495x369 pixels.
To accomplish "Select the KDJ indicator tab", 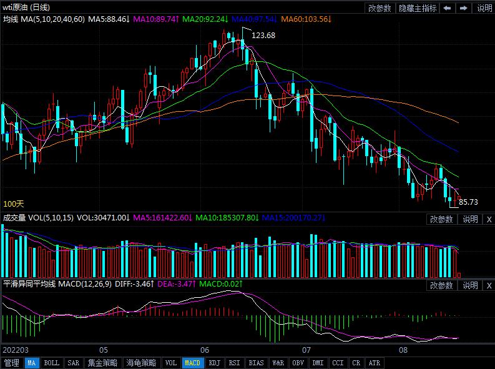I will [x=214, y=363].
